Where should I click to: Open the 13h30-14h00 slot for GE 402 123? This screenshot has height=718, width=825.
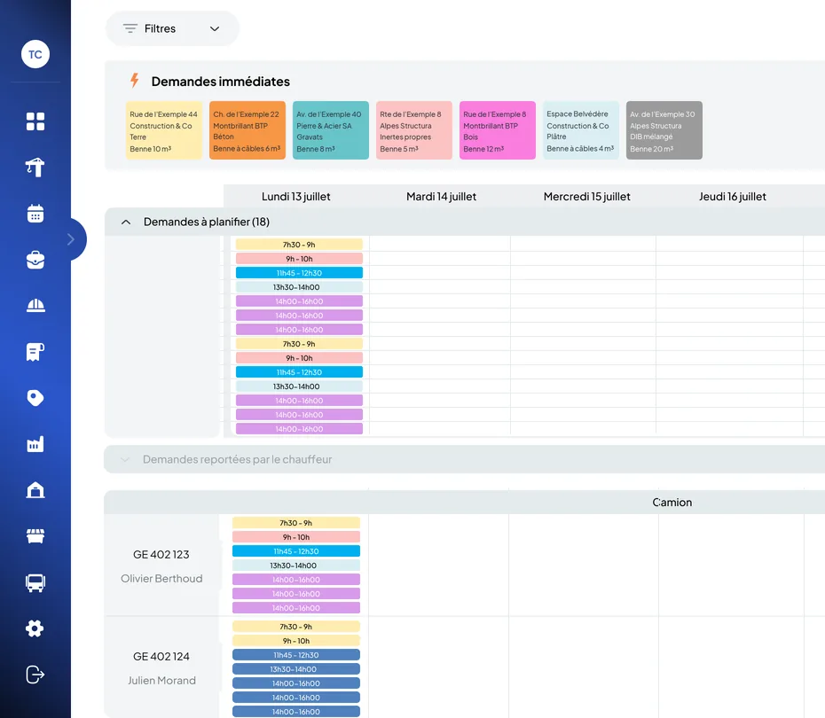pos(296,566)
